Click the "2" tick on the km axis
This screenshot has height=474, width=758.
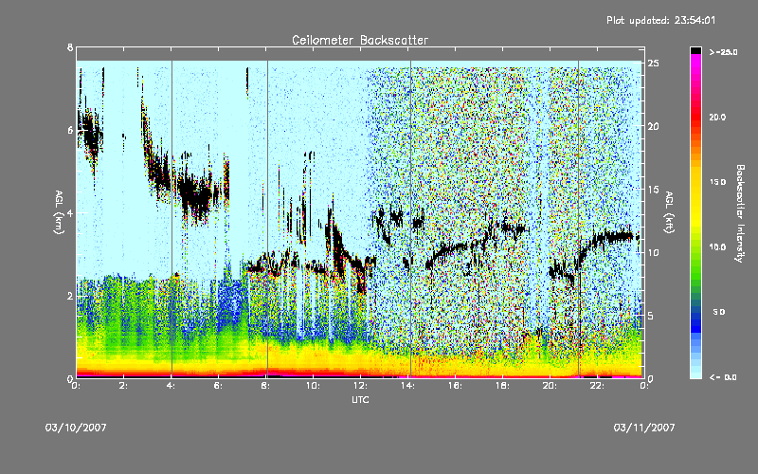(70, 296)
